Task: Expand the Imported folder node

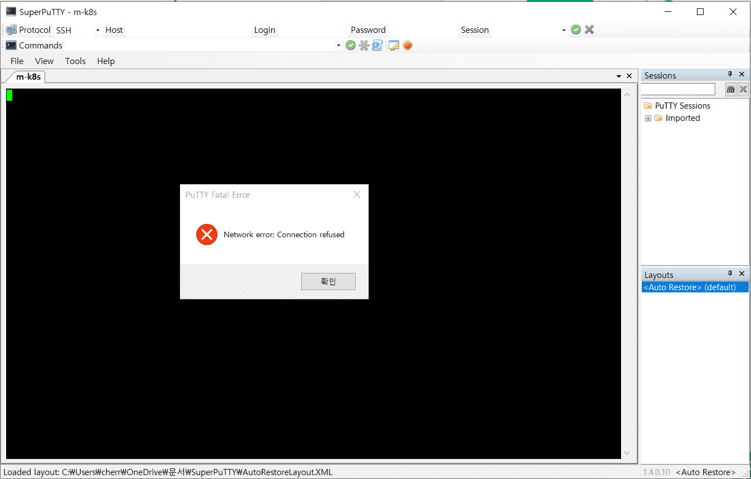Action: pos(648,118)
